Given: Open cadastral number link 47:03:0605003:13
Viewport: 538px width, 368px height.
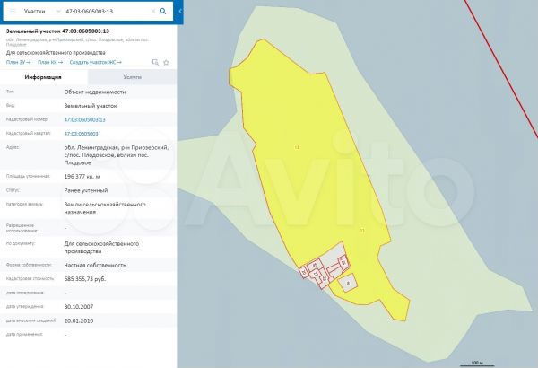Looking at the screenshot, I should (x=84, y=119).
